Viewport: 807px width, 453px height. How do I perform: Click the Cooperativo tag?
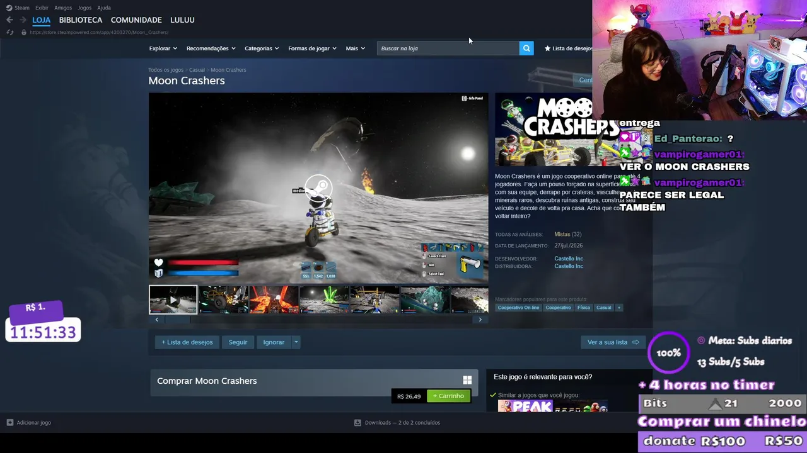pos(558,308)
